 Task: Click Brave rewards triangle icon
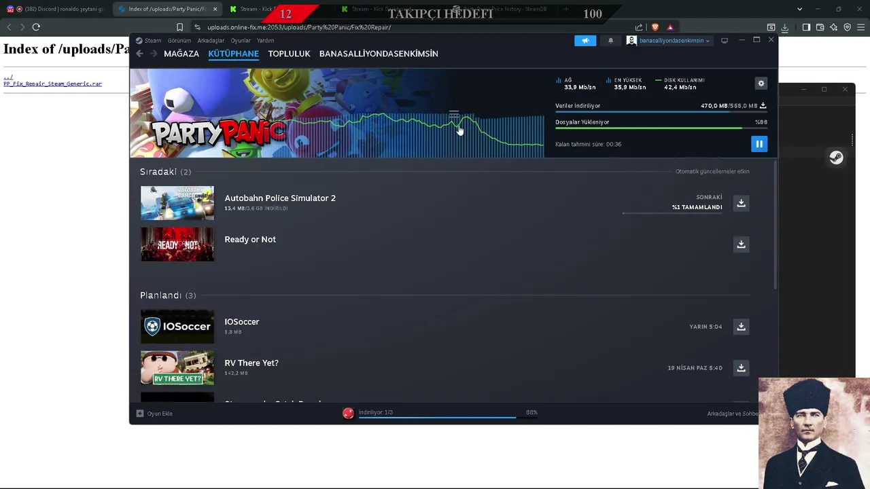pyautogui.click(x=669, y=27)
